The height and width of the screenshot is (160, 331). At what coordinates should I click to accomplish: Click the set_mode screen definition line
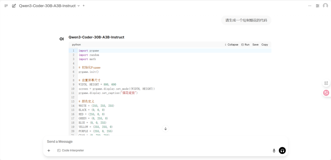[117, 89]
